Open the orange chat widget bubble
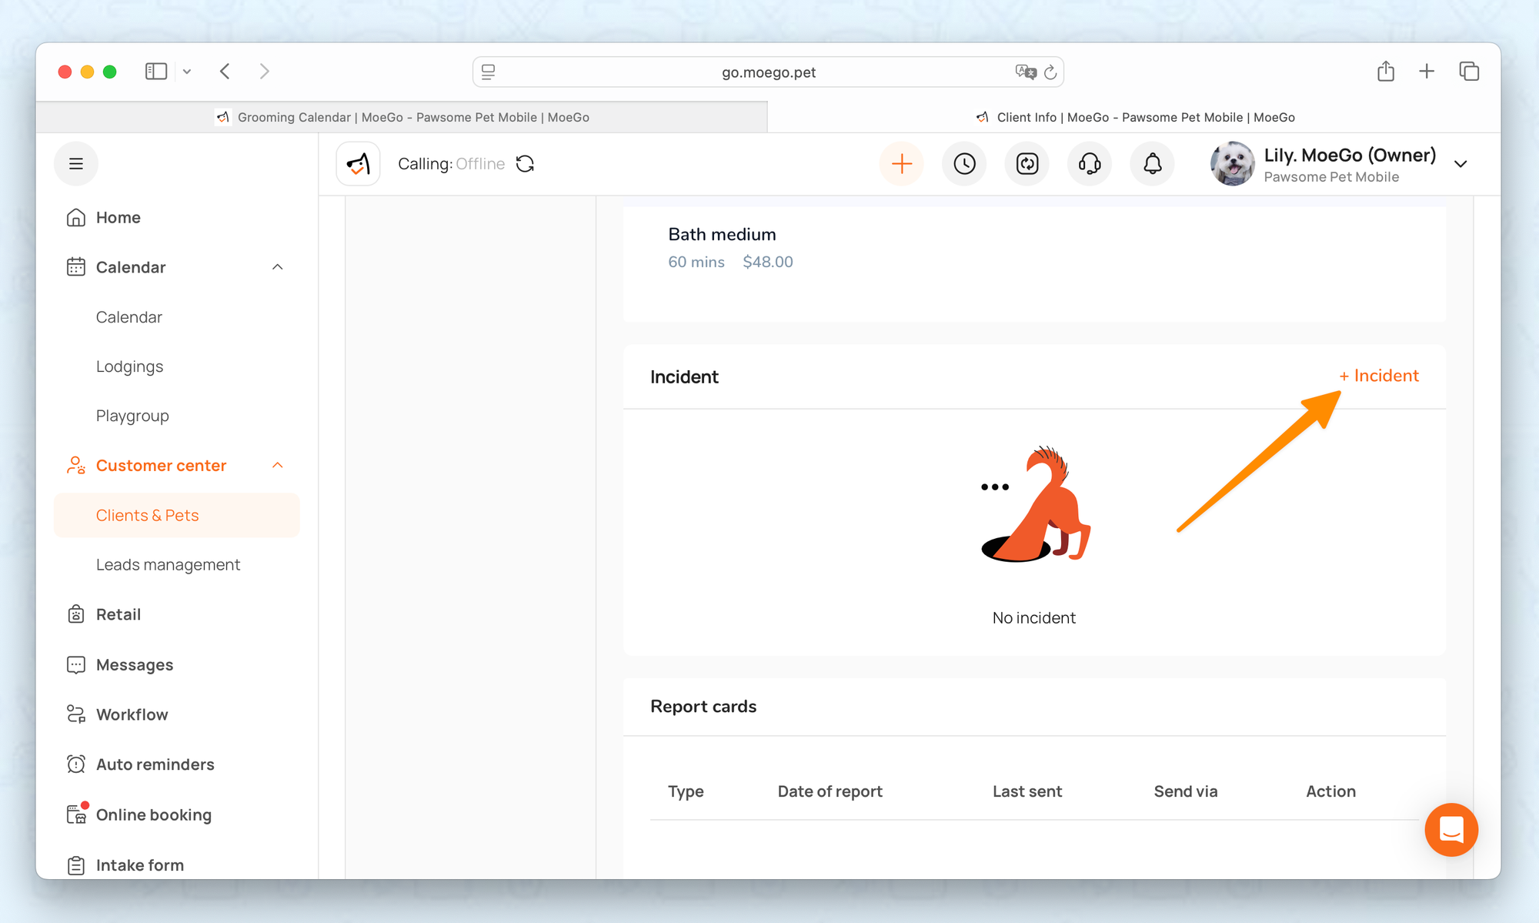 pos(1451,830)
